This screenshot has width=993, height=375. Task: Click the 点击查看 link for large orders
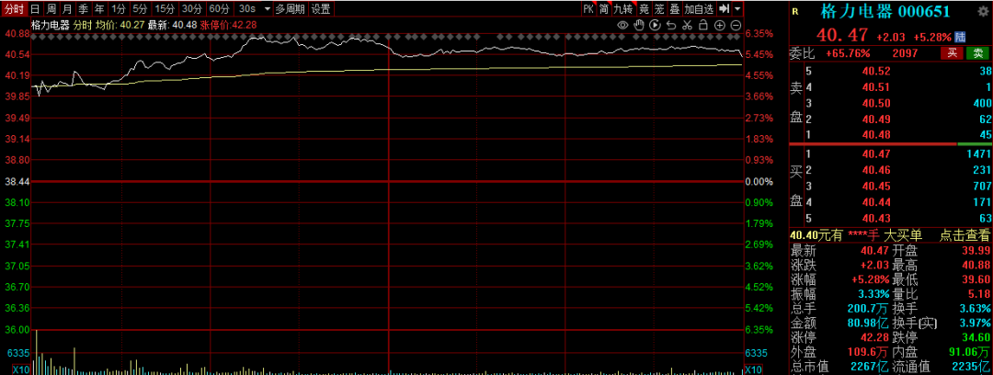(x=964, y=235)
